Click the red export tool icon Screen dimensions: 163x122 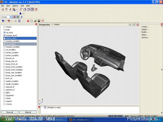pyautogui.click(x=9, y=21)
